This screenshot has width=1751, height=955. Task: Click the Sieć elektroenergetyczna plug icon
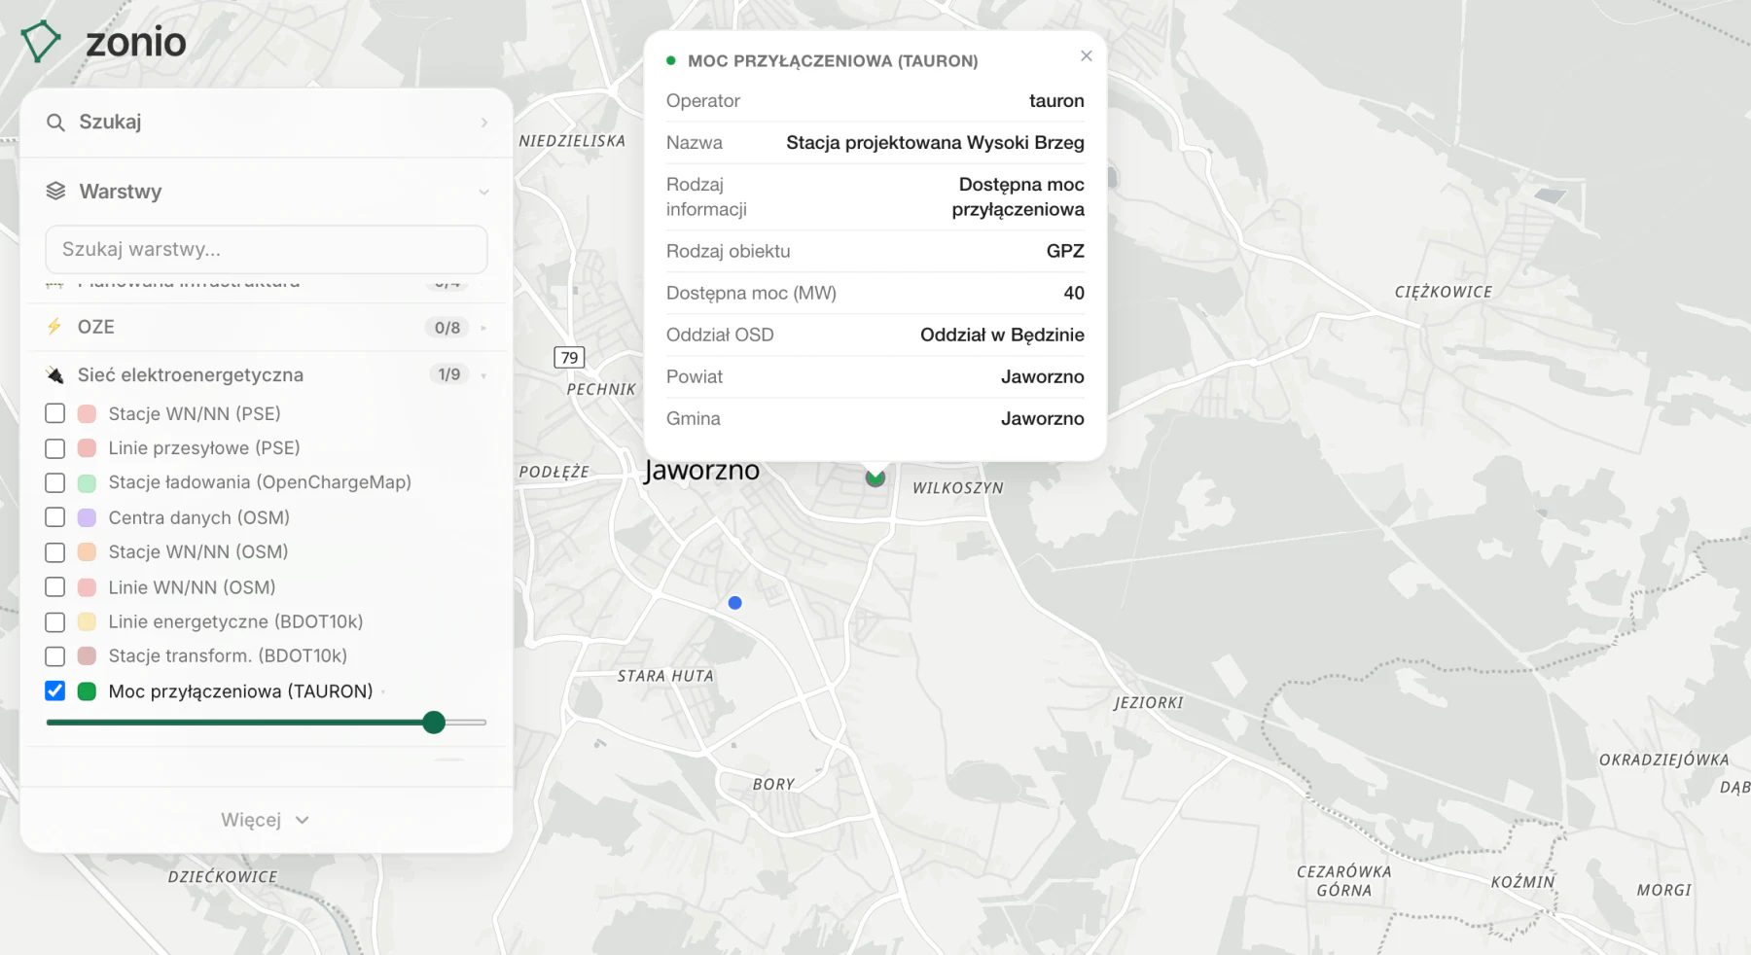click(x=54, y=375)
